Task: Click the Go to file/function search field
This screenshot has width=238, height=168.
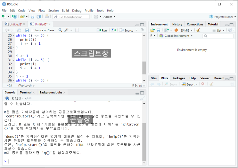Action: [71, 17]
